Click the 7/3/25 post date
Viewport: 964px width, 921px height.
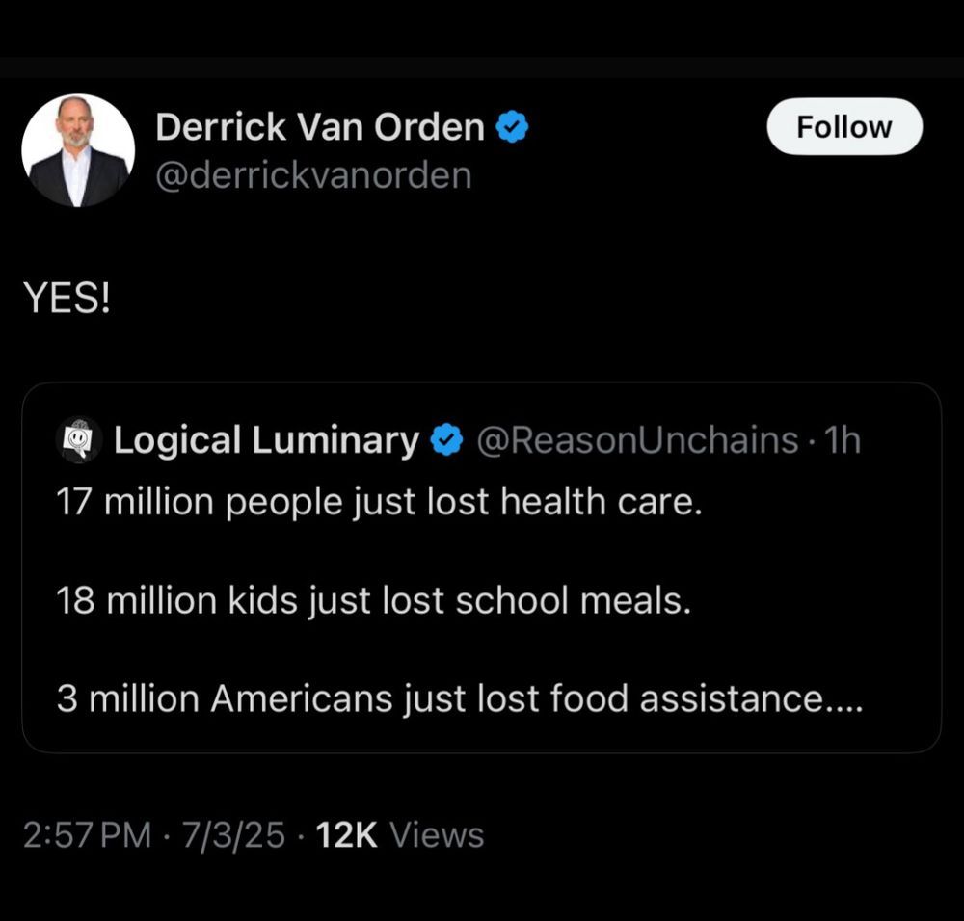(230, 834)
